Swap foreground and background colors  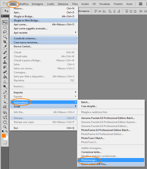coord(6,131)
